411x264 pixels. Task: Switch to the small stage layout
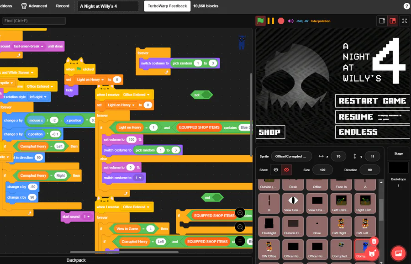[x=382, y=21]
